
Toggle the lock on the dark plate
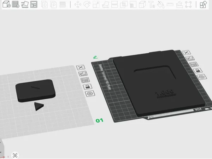coord(198,71)
